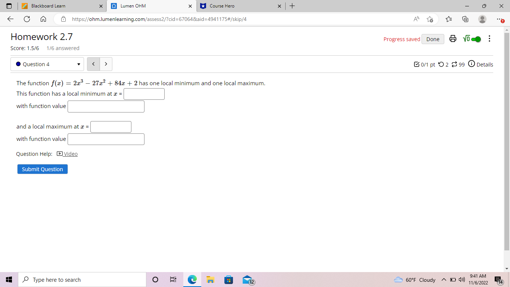The width and height of the screenshot is (510, 287).
Task: Open Microsoft Store from the taskbar
Action: click(228, 280)
